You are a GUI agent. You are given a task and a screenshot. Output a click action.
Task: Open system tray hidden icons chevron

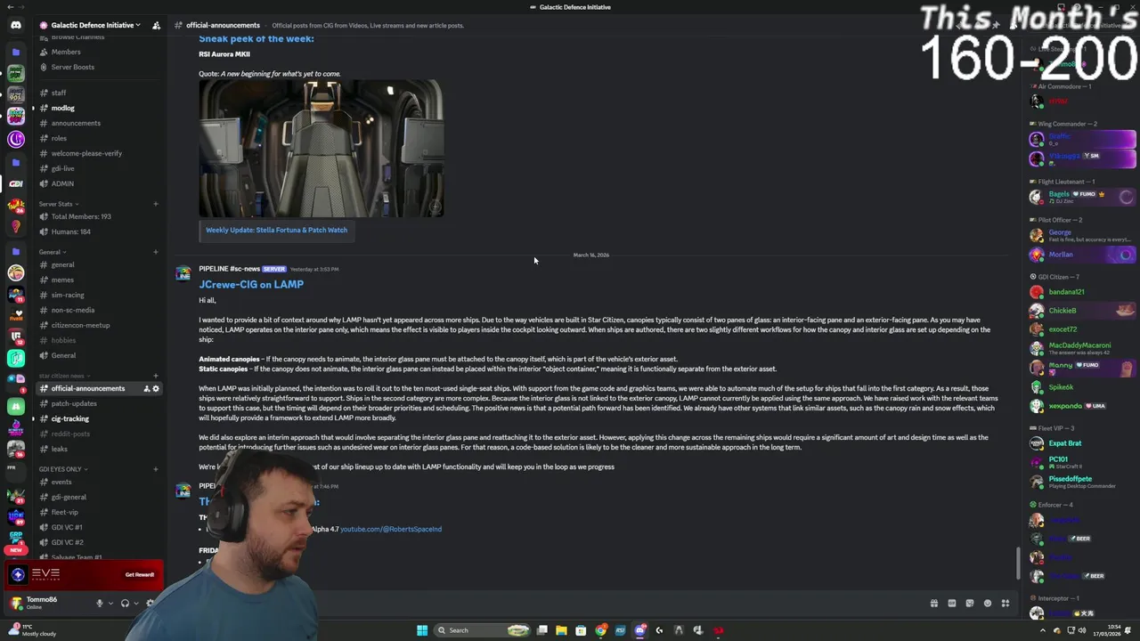pyautogui.click(x=1043, y=630)
